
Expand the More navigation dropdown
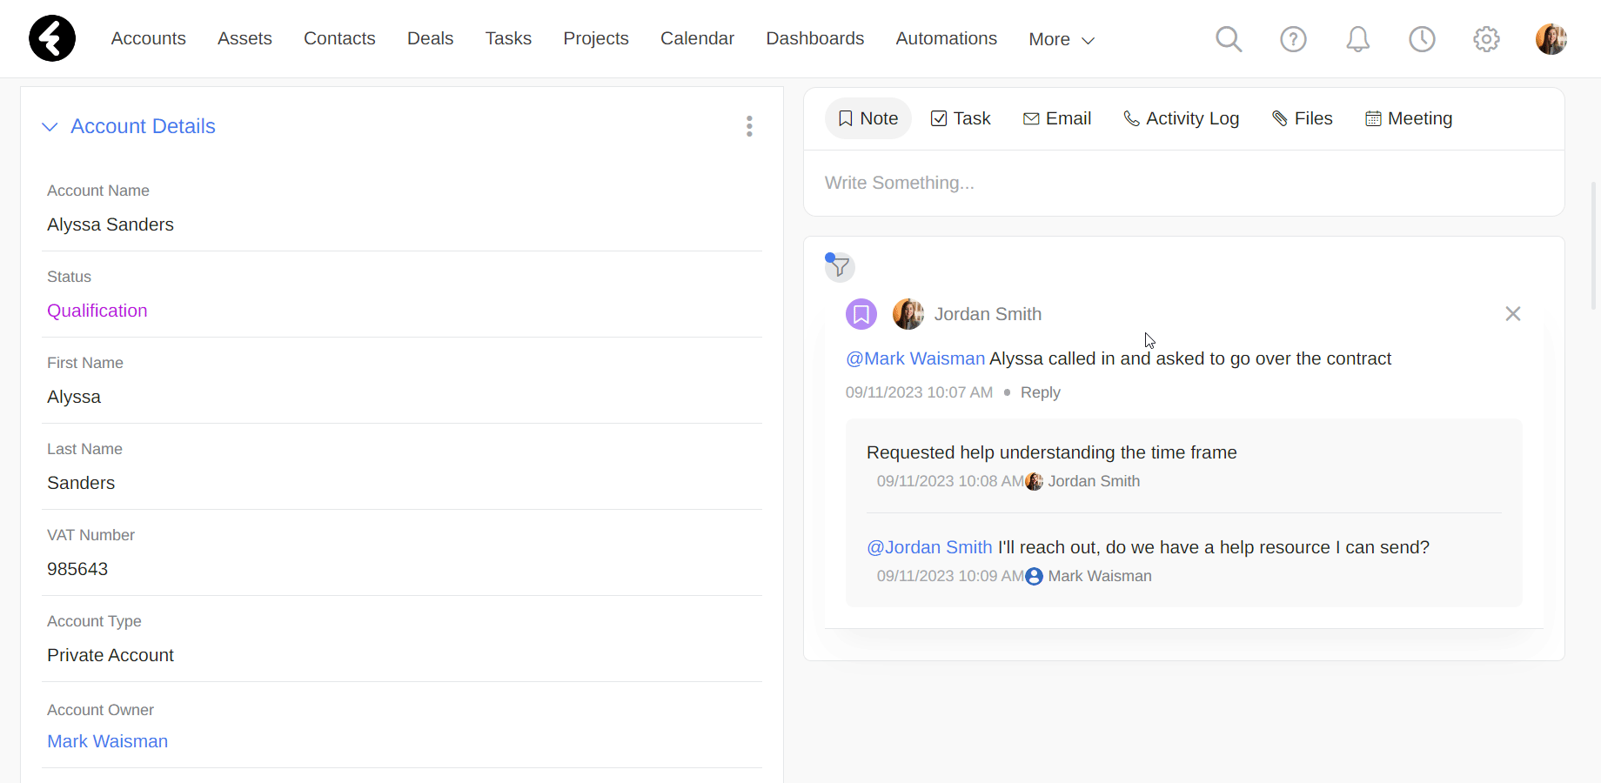1062,39
